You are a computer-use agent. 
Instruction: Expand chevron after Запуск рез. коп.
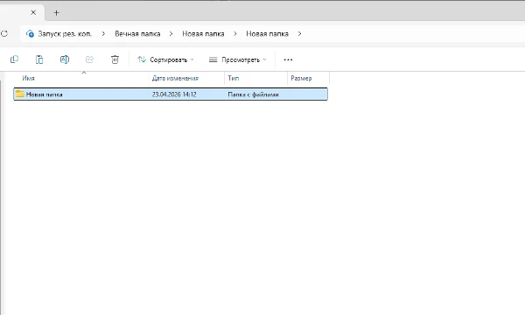click(103, 33)
